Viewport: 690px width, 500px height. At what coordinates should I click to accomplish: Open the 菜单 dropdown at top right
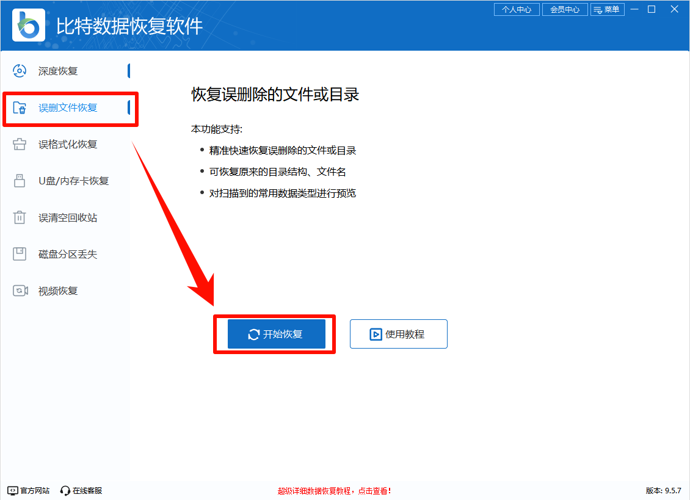tap(608, 9)
